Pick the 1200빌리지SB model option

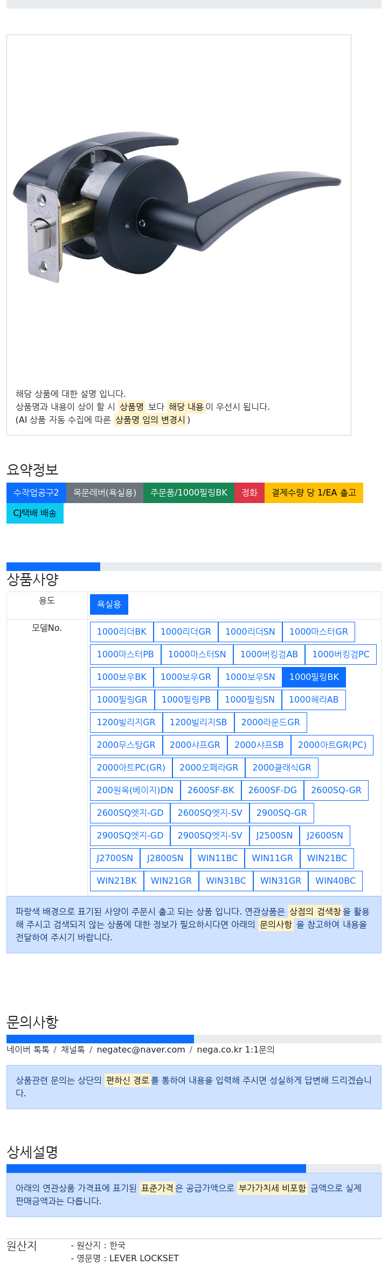[x=198, y=723]
